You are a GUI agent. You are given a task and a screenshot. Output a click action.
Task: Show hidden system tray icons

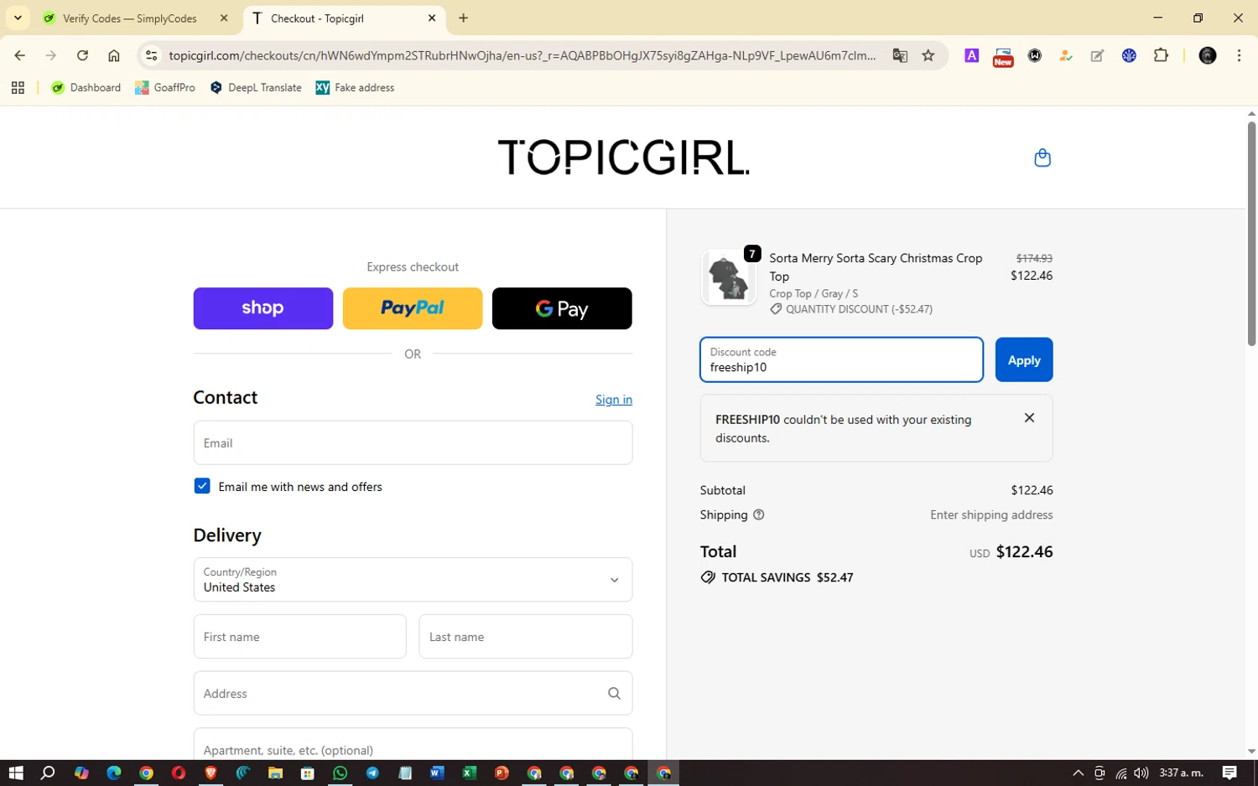coord(1078,773)
